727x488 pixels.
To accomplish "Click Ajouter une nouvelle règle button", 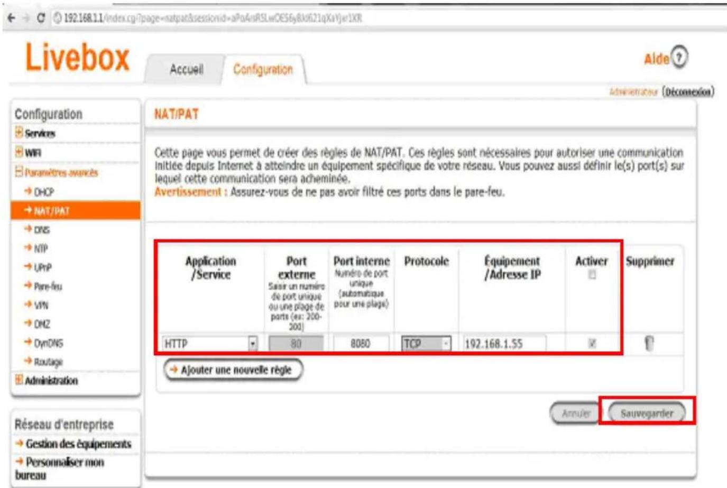I will [233, 370].
